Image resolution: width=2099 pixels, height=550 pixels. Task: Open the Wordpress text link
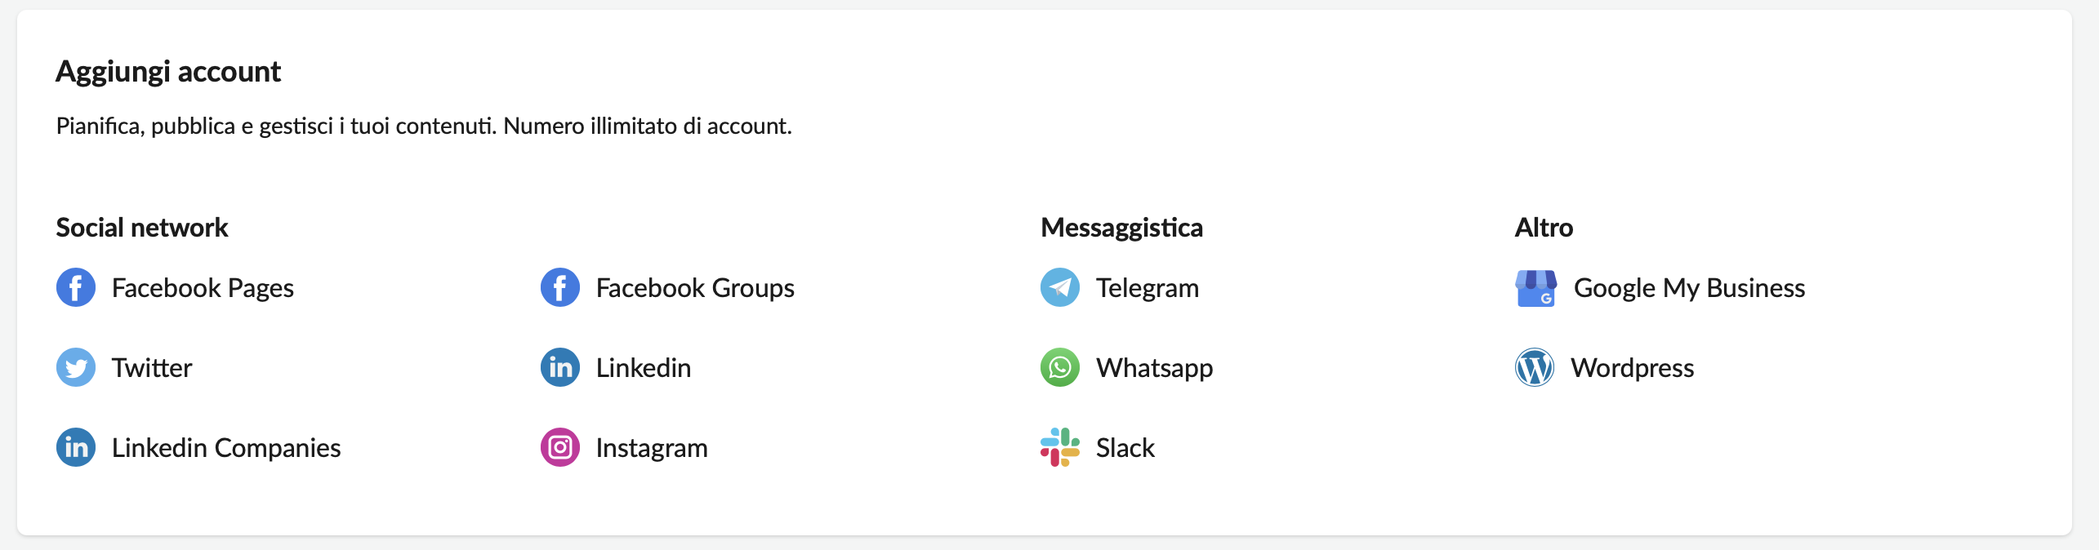1633,368
